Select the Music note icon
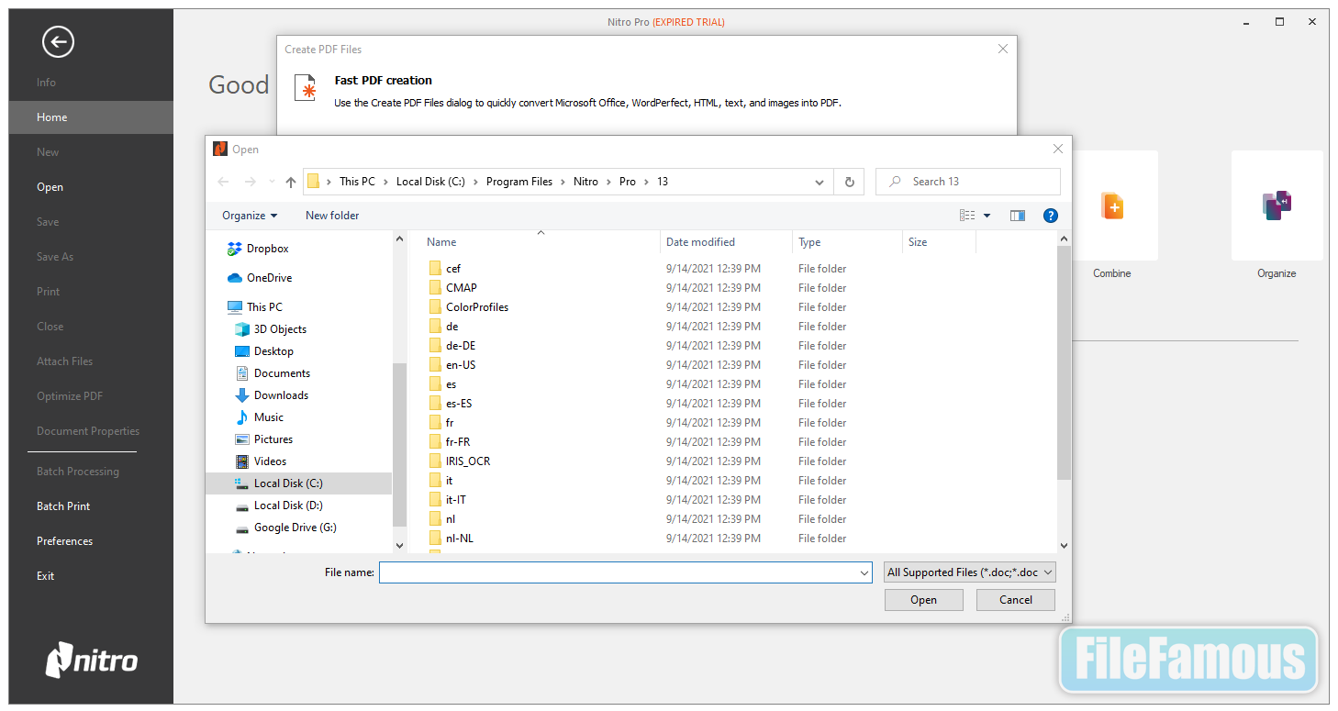1338x711 pixels. (x=242, y=417)
